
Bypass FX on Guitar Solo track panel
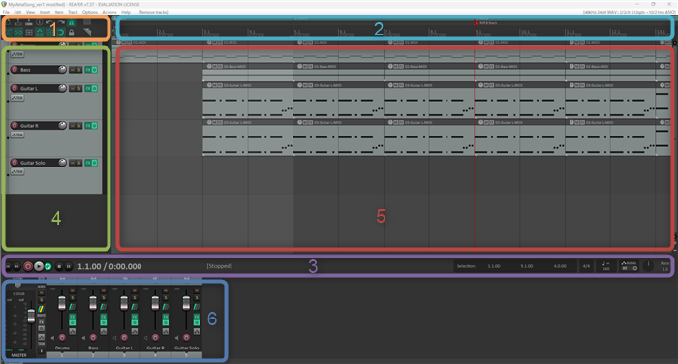(x=94, y=163)
